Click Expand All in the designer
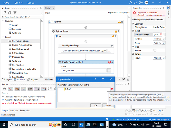The height and width of the screenshot is (128, 171). [x=113, y=13]
